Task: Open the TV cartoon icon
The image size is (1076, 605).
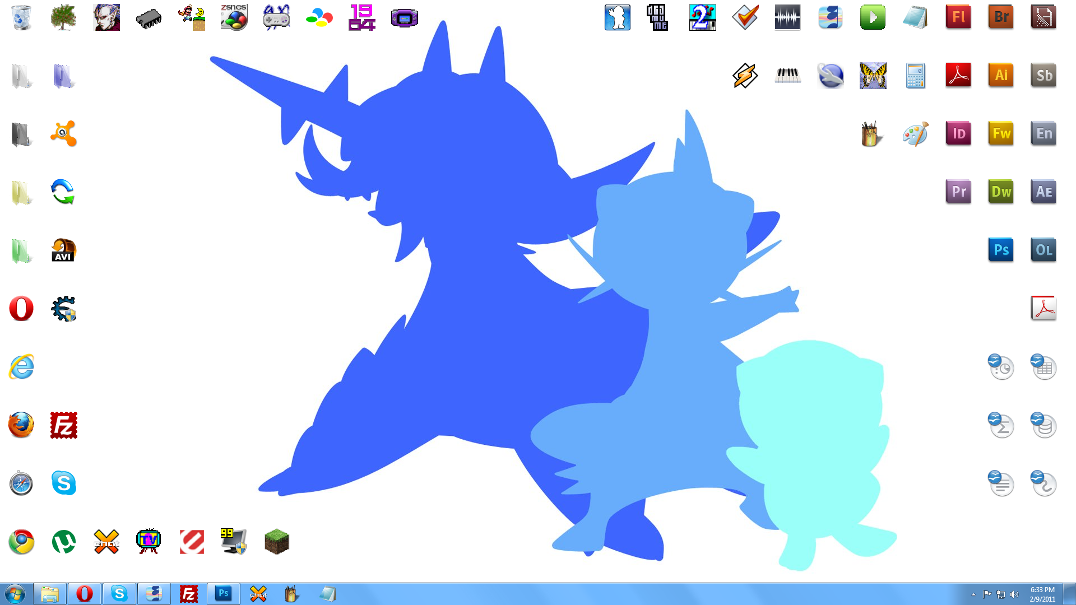Action: coord(149,542)
